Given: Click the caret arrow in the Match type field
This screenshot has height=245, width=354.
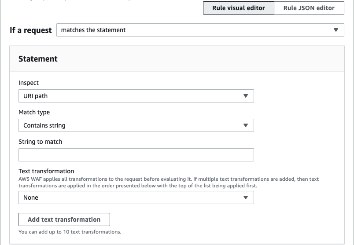Looking at the screenshot, I should (246, 125).
